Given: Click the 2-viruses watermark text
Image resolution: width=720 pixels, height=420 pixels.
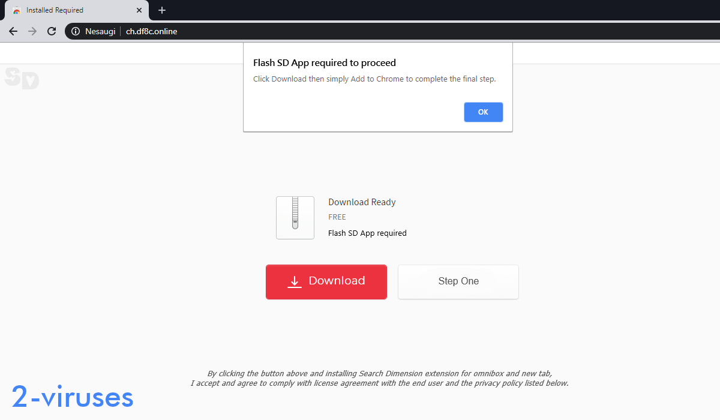Looking at the screenshot, I should click(72, 396).
